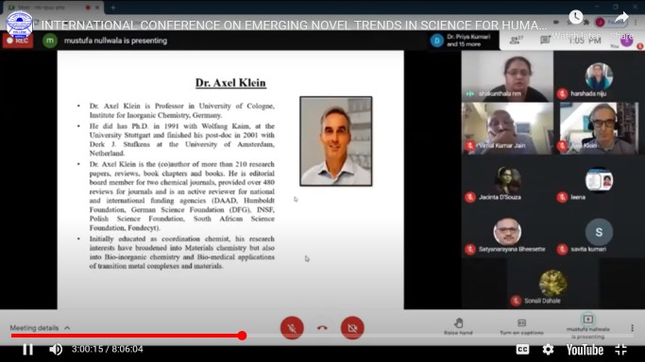Open the channel logo at top left

[x=19, y=25]
